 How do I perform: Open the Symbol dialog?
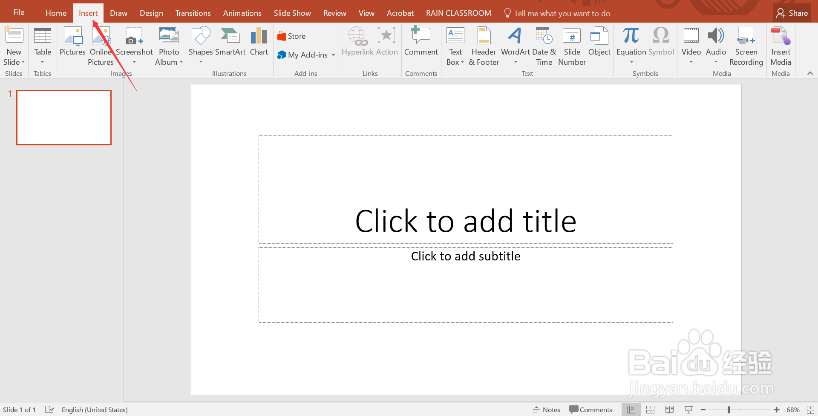[661, 41]
